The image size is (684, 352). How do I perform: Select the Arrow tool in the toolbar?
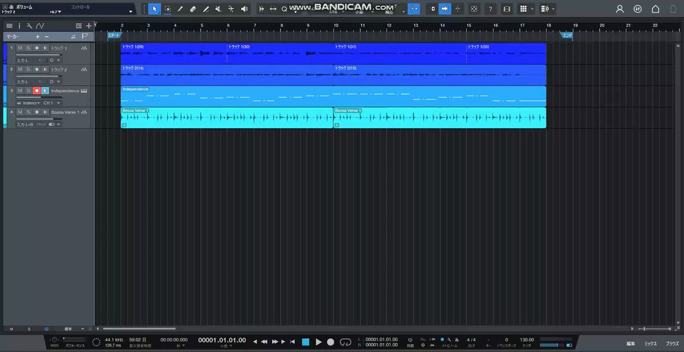click(154, 9)
